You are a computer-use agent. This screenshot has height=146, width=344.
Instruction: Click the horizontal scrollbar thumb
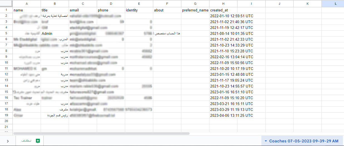click(102, 134)
